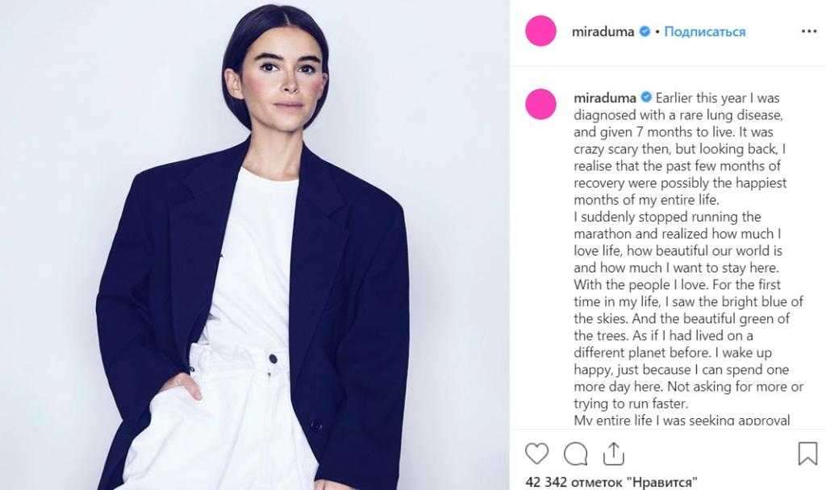This screenshot has height=490, width=826.
Task: Click the miraduma username in the caption
Action: point(605,98)
